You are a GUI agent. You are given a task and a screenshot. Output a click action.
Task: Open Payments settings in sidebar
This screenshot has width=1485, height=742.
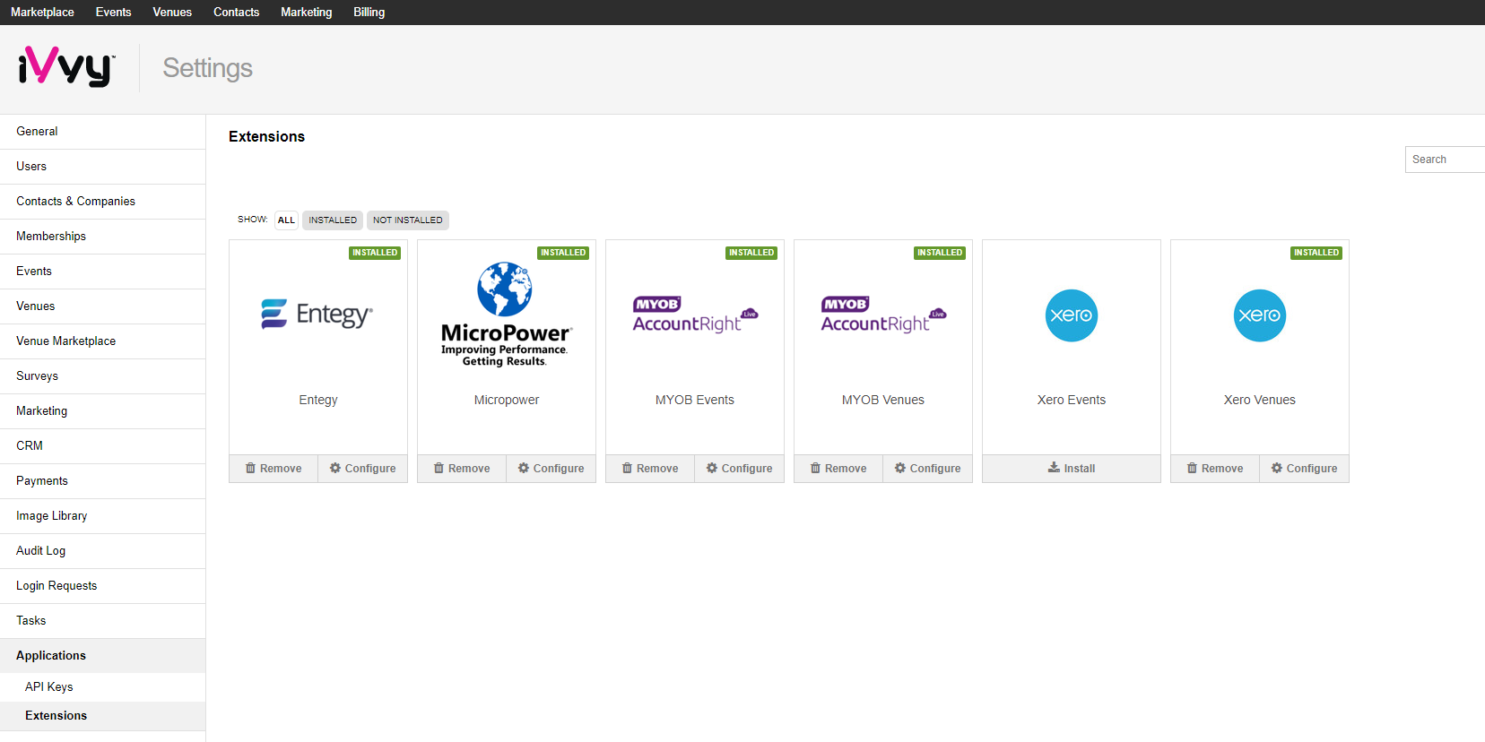click(x=102, y=481)
